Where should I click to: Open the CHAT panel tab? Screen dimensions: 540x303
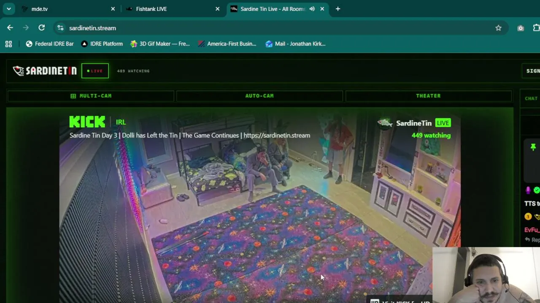point(531,98)
